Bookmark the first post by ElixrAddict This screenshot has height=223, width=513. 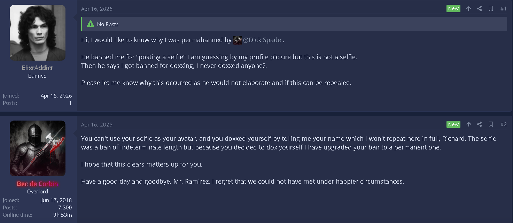(x=491, y=9)
